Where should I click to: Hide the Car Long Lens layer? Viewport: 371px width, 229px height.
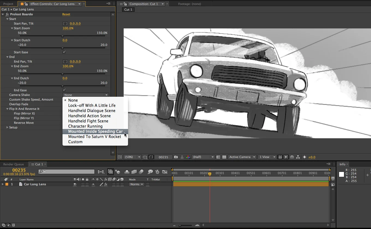click(x=75, y=184)
